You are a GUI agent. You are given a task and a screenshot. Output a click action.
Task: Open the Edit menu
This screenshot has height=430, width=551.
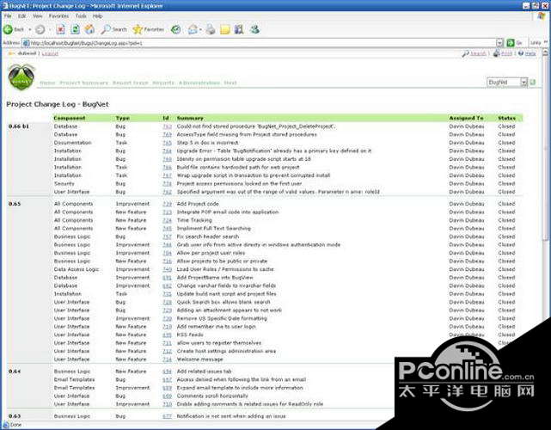[x=21, y=16]
